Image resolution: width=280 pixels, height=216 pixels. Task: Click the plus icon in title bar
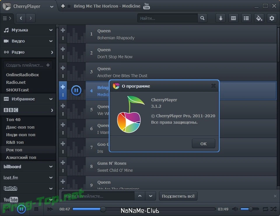pyautogui.click(x=63, y=6)
